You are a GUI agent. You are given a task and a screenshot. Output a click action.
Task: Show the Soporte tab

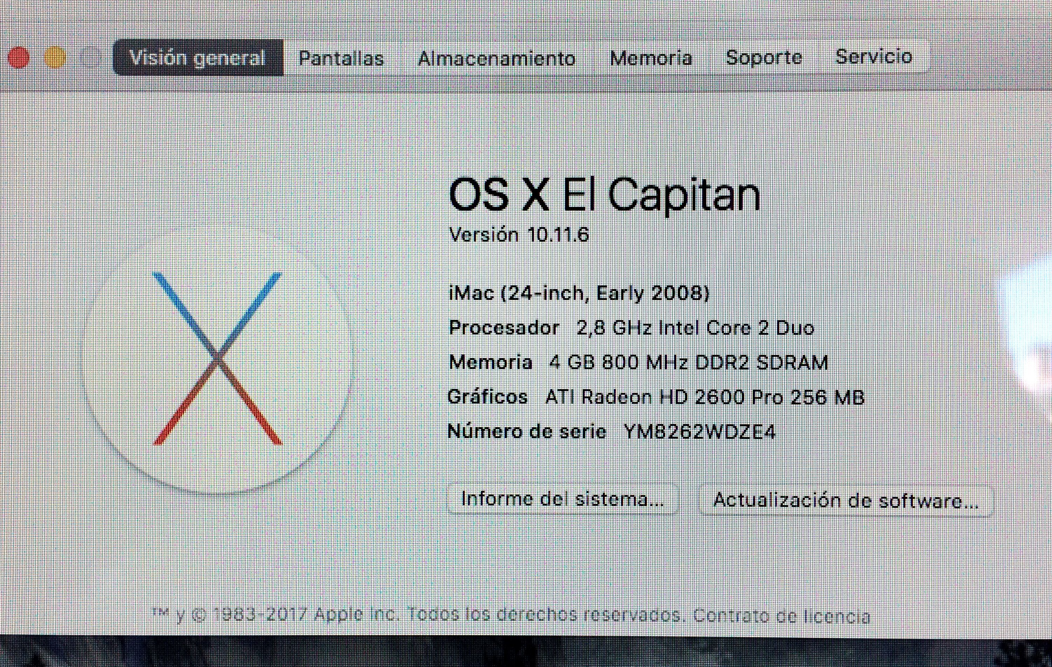(x=764, y=57)
